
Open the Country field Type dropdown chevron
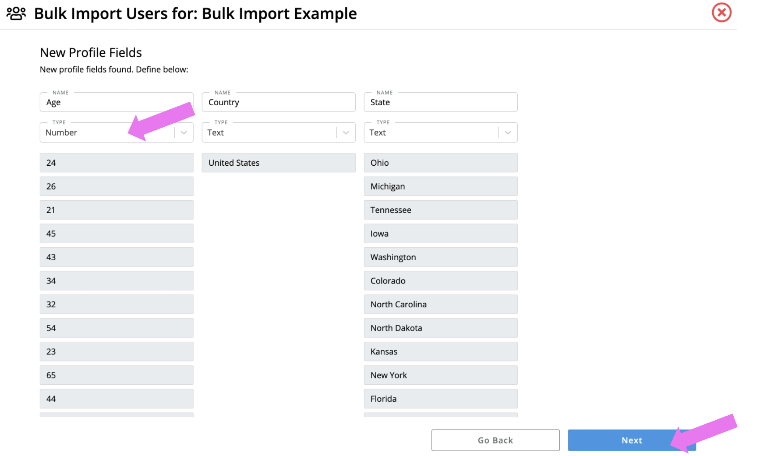pos(346,133)
